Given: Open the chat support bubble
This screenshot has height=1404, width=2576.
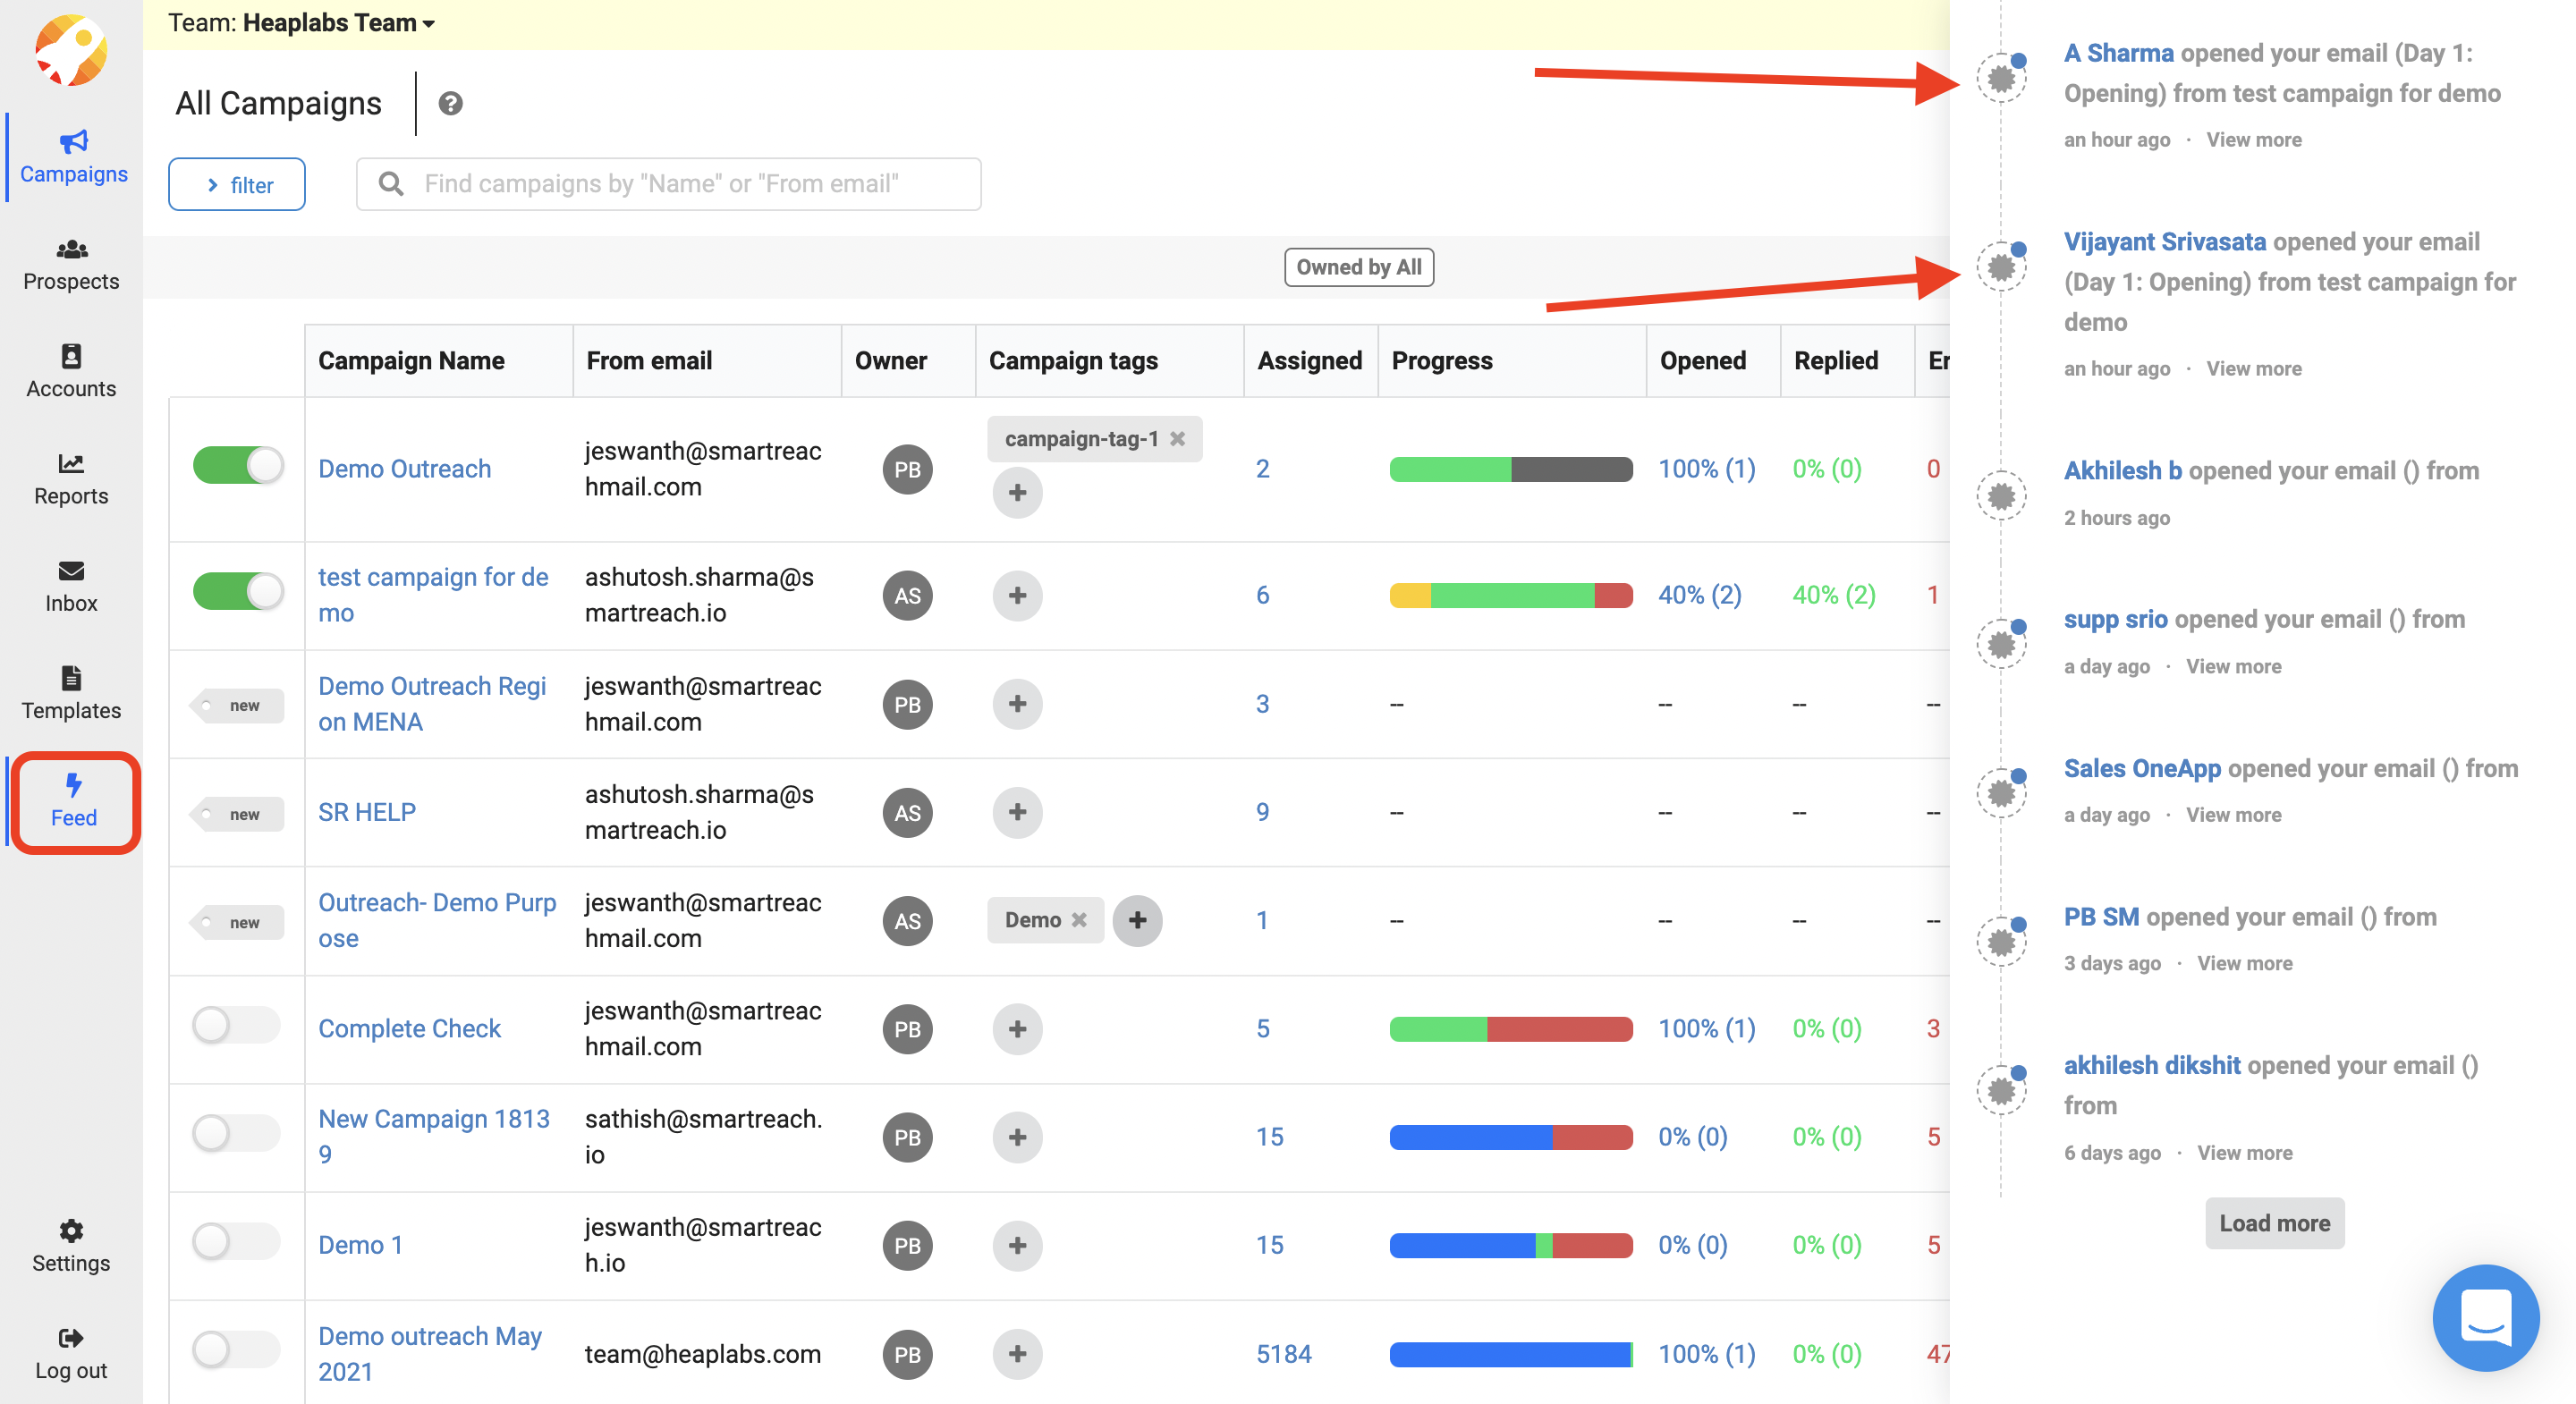Looking at the screenshot, I should coord(2485,1317).
